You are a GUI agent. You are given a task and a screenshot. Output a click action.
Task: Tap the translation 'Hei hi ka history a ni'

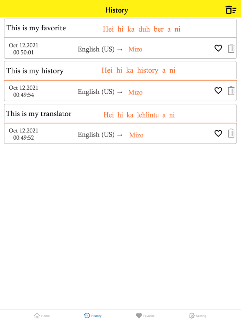pyautogui.click(x=138, y=70)
